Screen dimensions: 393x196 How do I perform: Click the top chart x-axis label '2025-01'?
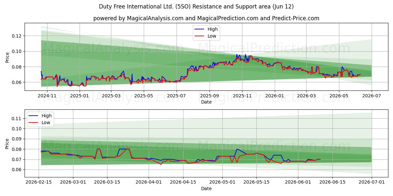79,96
